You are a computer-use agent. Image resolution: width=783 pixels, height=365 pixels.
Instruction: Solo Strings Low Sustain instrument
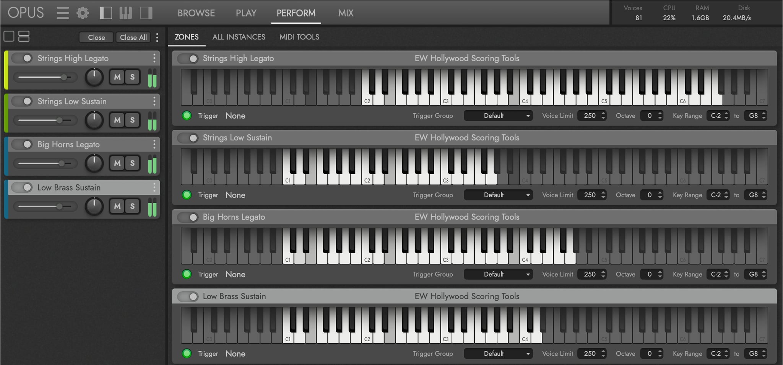(132, 120)
